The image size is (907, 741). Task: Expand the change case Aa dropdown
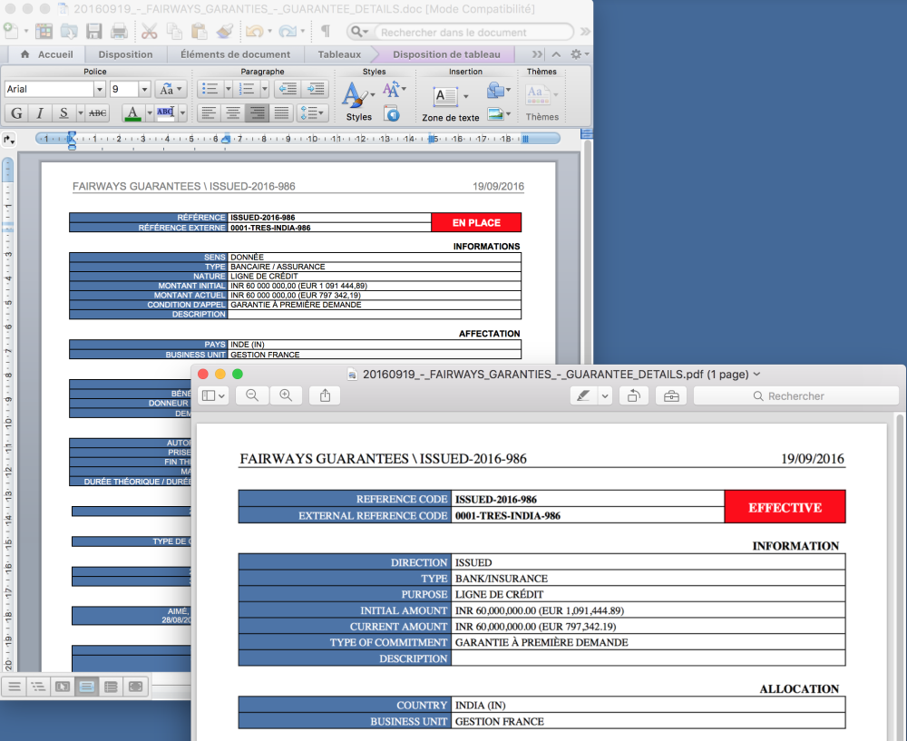(x=171, y=89)
